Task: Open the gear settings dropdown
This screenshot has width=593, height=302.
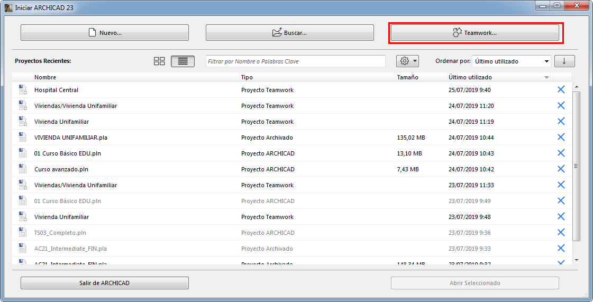Action: point(408,61)
